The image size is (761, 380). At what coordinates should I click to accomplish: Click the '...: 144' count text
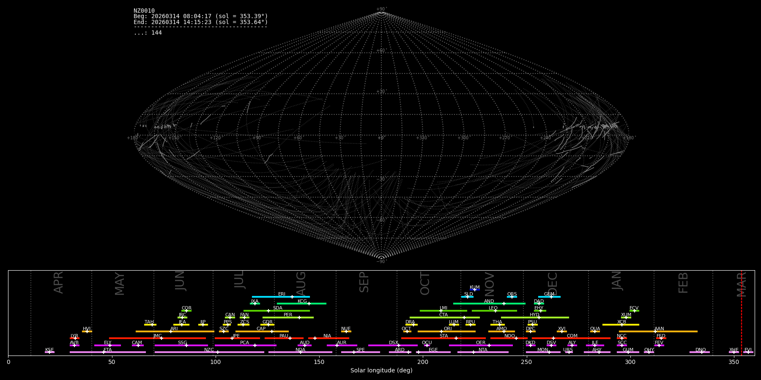148,33
